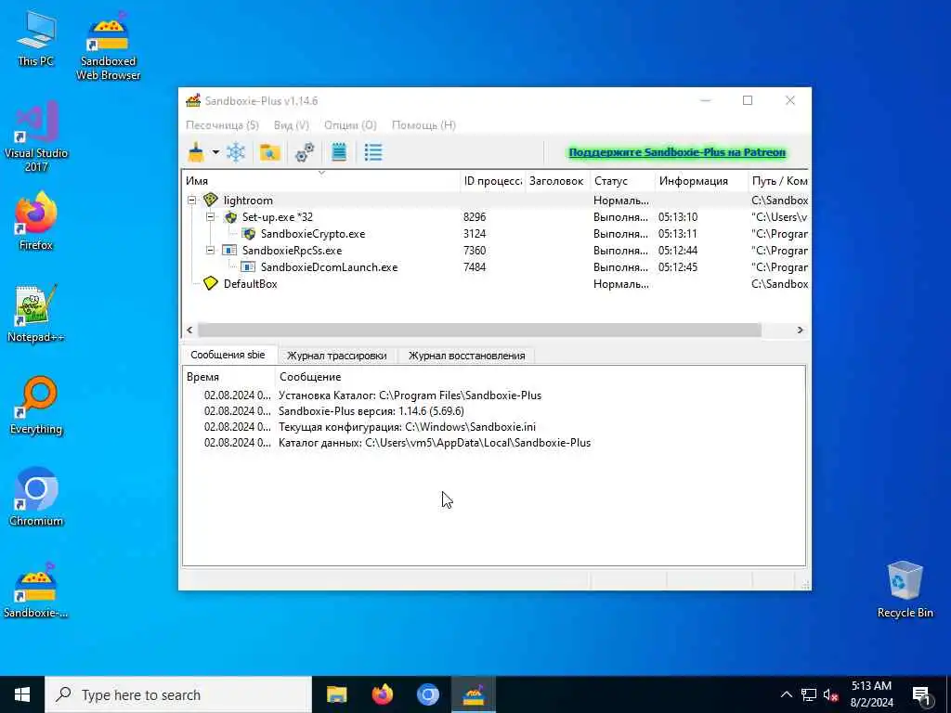Select the Set-up.exe *32 row
Viewport: 951px width, 713px height.
pos(496,217)
